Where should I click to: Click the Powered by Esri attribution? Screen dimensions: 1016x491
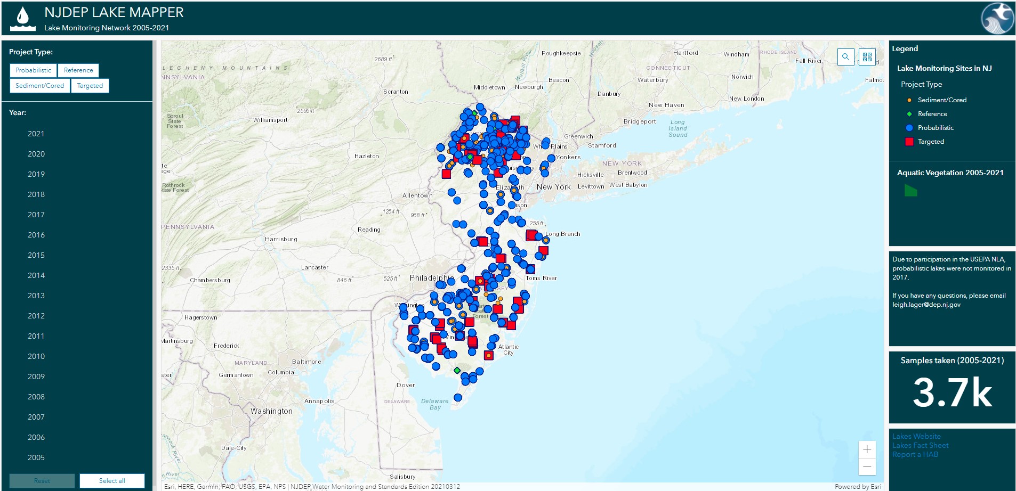(x=858, y=487)
